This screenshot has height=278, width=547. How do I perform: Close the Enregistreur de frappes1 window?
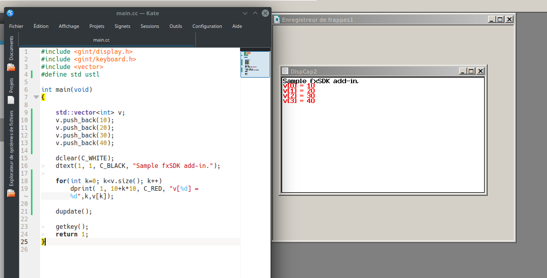coord(509,20)
